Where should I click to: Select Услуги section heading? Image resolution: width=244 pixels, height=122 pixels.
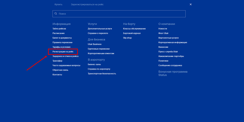92,24
